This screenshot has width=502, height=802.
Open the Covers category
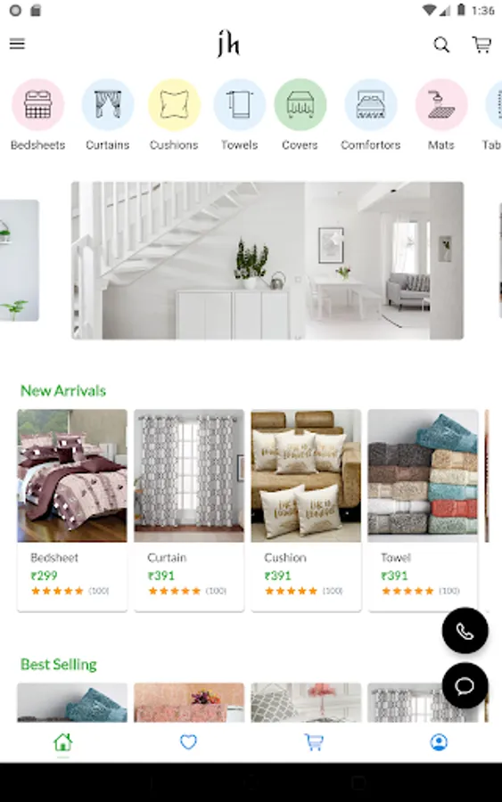(300, 105)
